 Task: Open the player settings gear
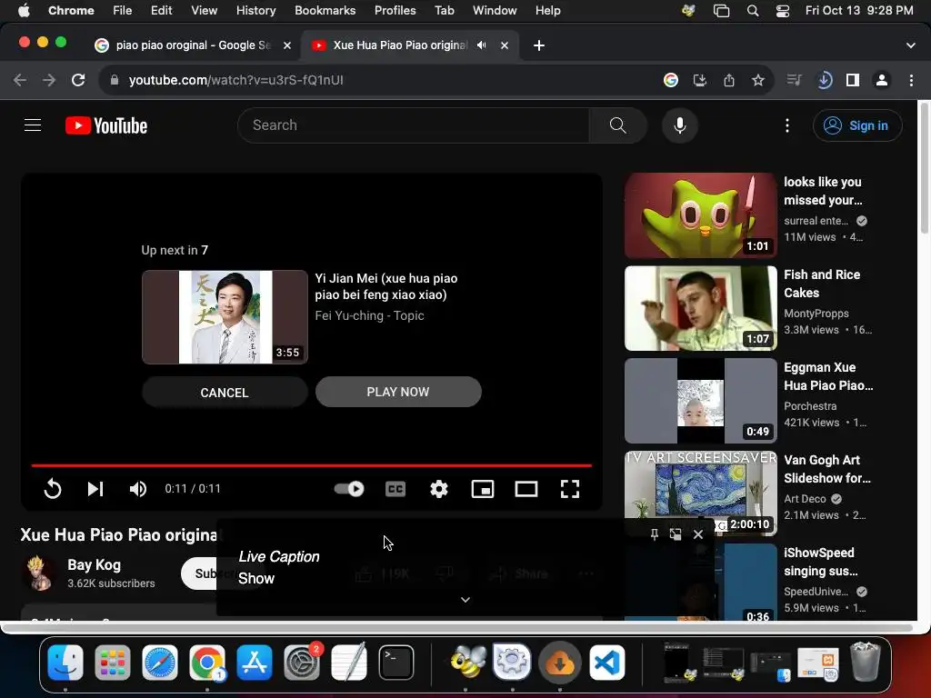tap(439, 488)
